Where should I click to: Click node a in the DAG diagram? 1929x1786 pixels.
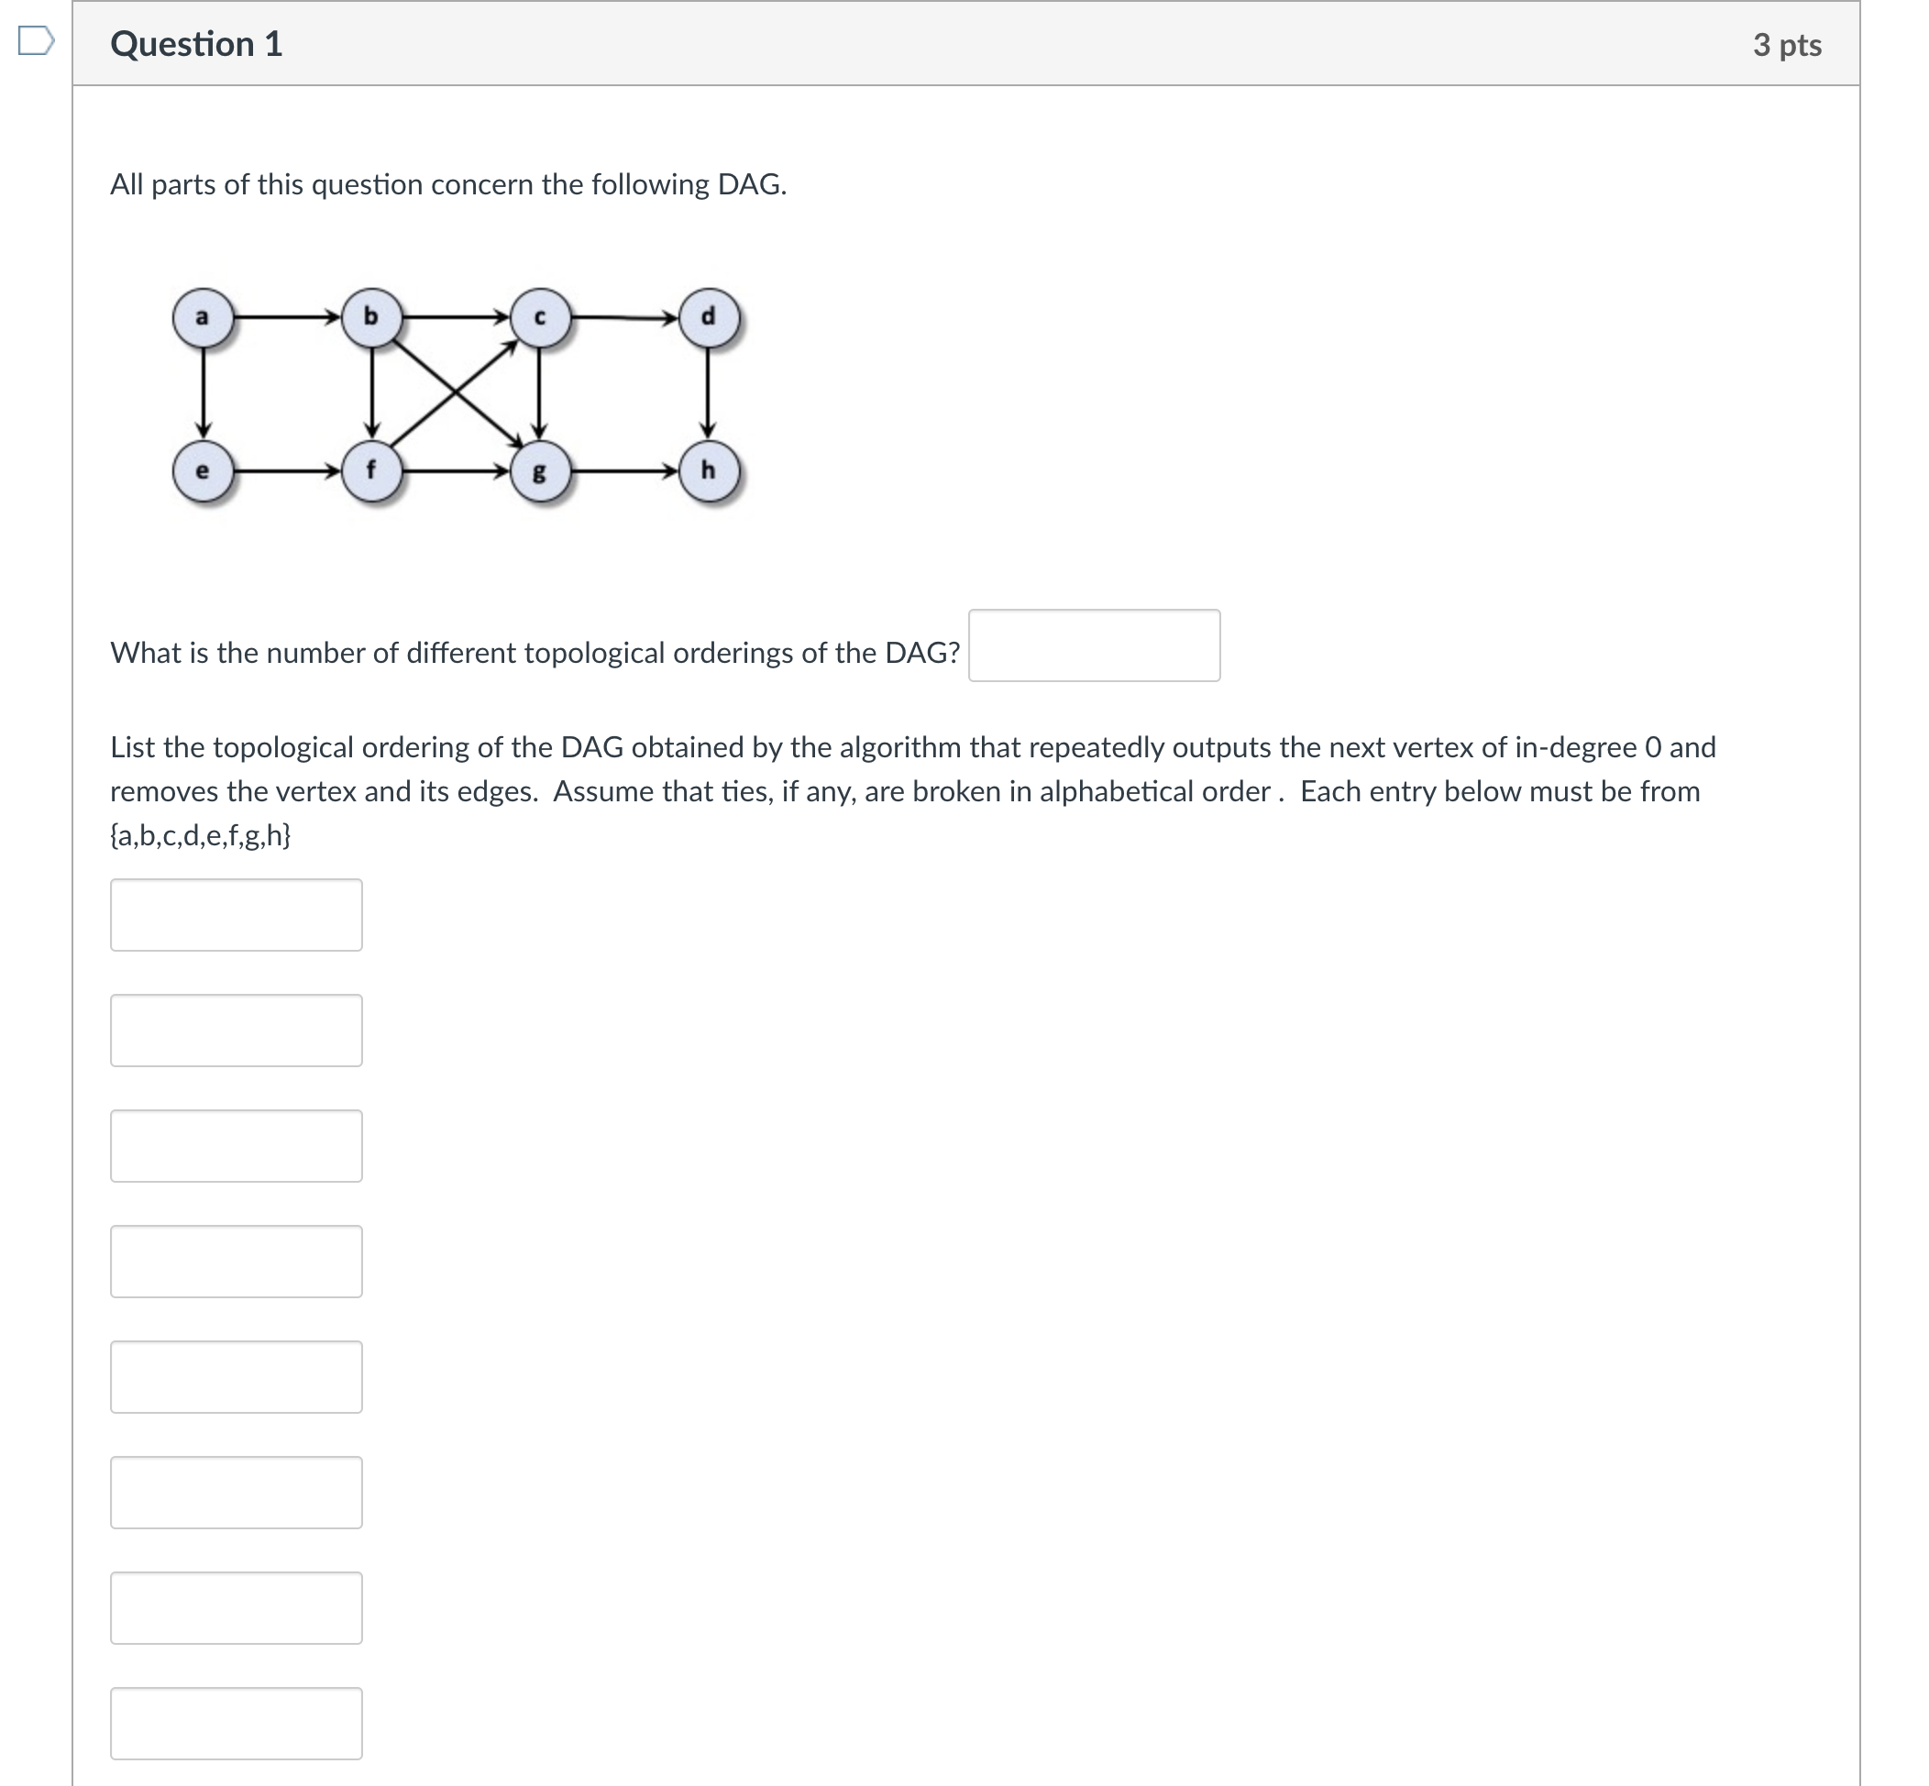(x=202, y=318)
